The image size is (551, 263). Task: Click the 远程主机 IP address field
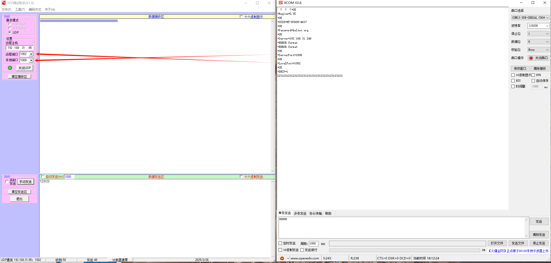(x=19, y=48)
